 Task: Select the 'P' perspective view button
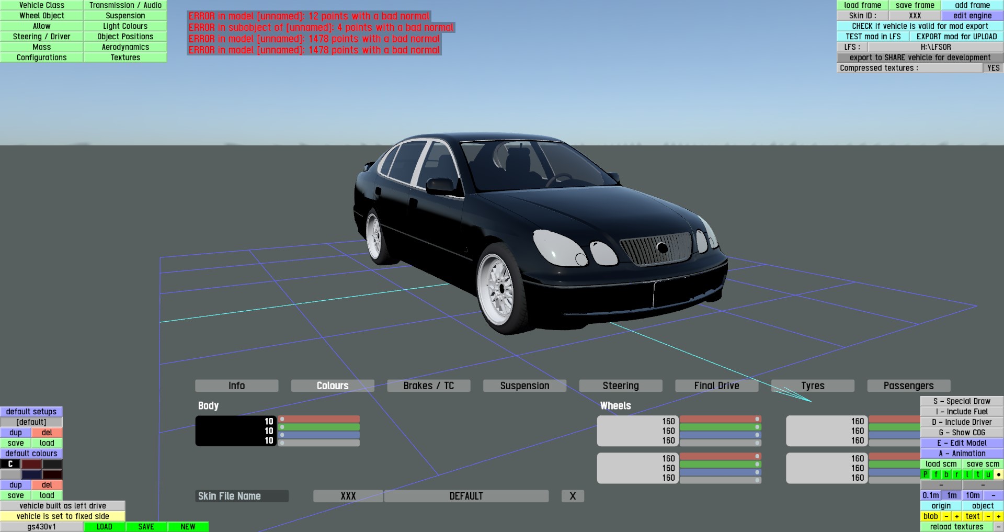click(x=926, y=474)
